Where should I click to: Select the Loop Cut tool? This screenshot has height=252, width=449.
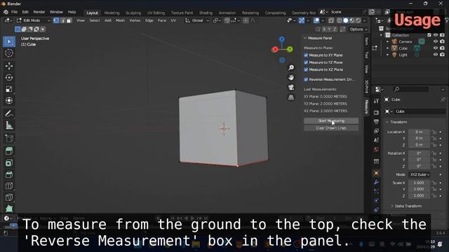coord(9,185)
